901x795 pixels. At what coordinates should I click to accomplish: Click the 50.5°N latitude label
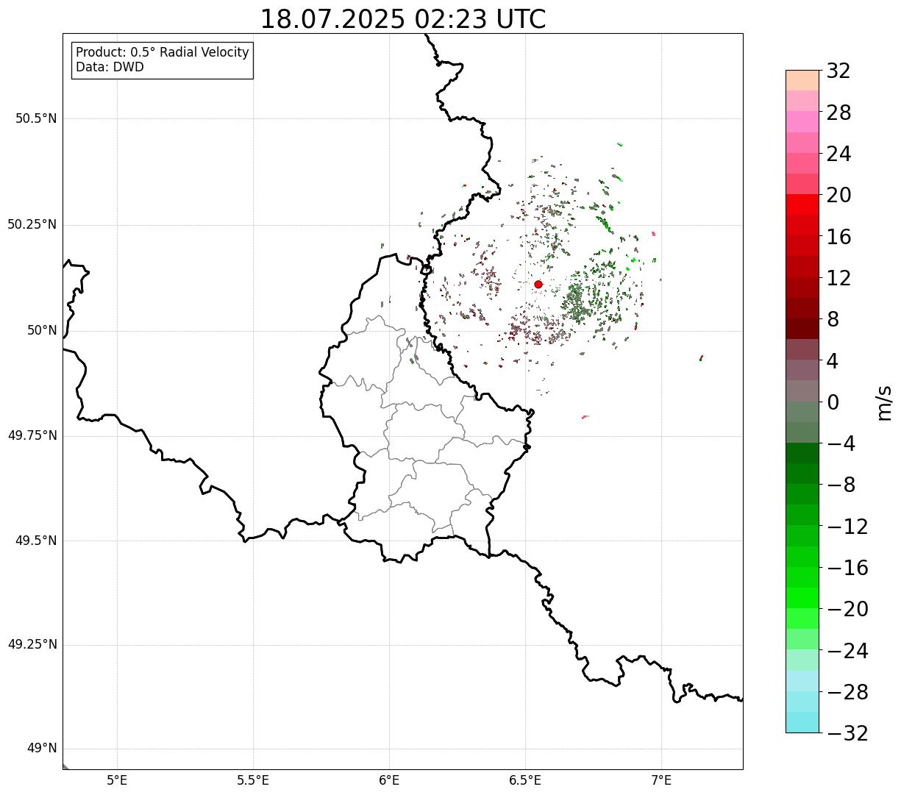click(x=36, y=118)
